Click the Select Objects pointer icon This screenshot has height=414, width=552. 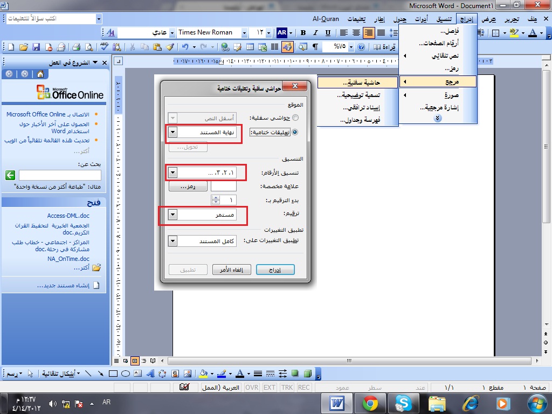coord(30,374)
